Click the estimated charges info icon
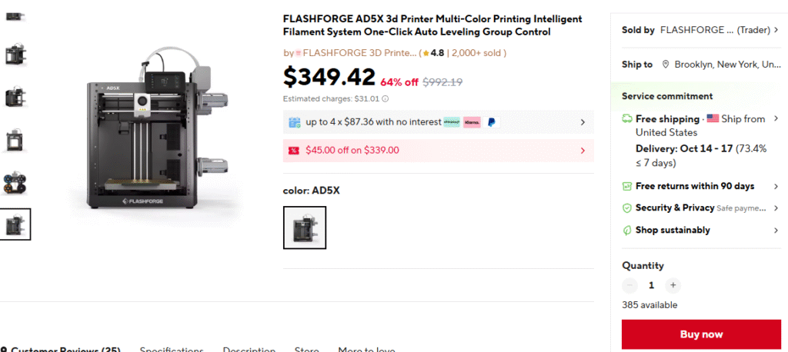This screenshot has height=352, width=788. 386,98
